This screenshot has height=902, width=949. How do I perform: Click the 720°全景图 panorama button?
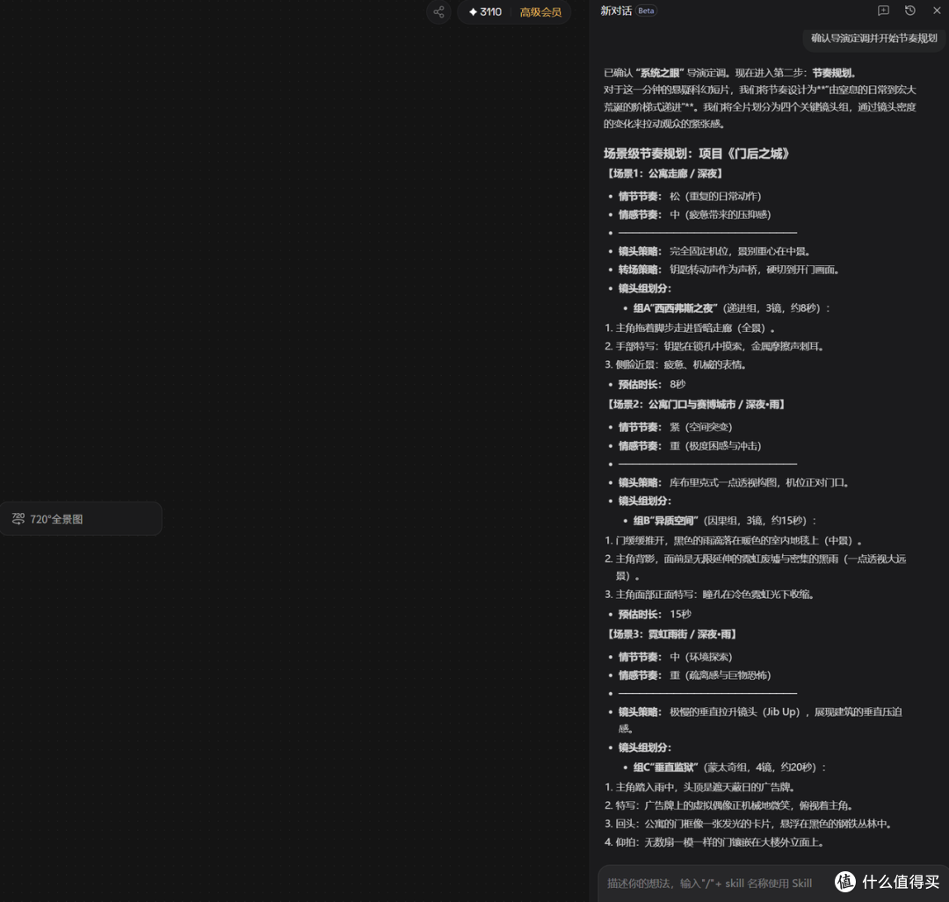pyautogui.click(x=81, y=518)
